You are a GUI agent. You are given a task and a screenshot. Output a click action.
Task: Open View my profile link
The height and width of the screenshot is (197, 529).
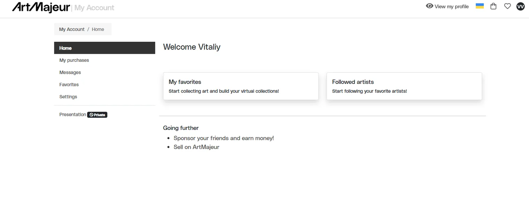[447, 6]
